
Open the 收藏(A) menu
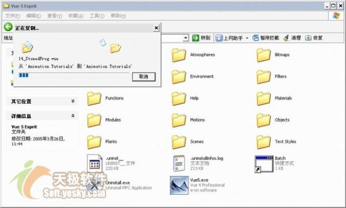pos(76,16)
